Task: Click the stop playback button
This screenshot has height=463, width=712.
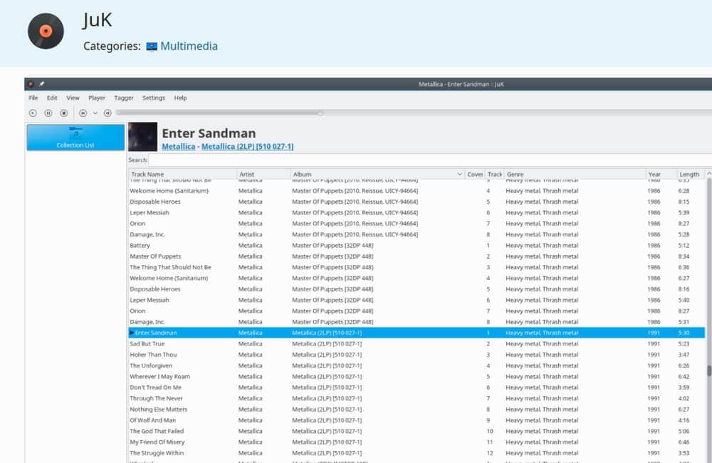Action: (63, 113)
